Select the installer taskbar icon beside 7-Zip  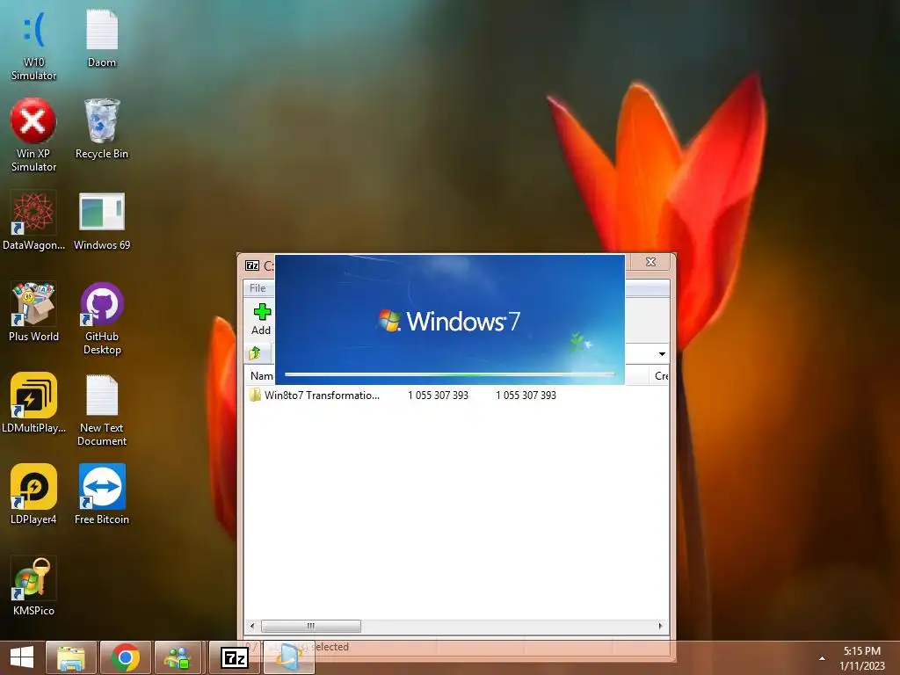tap(288, 657)
